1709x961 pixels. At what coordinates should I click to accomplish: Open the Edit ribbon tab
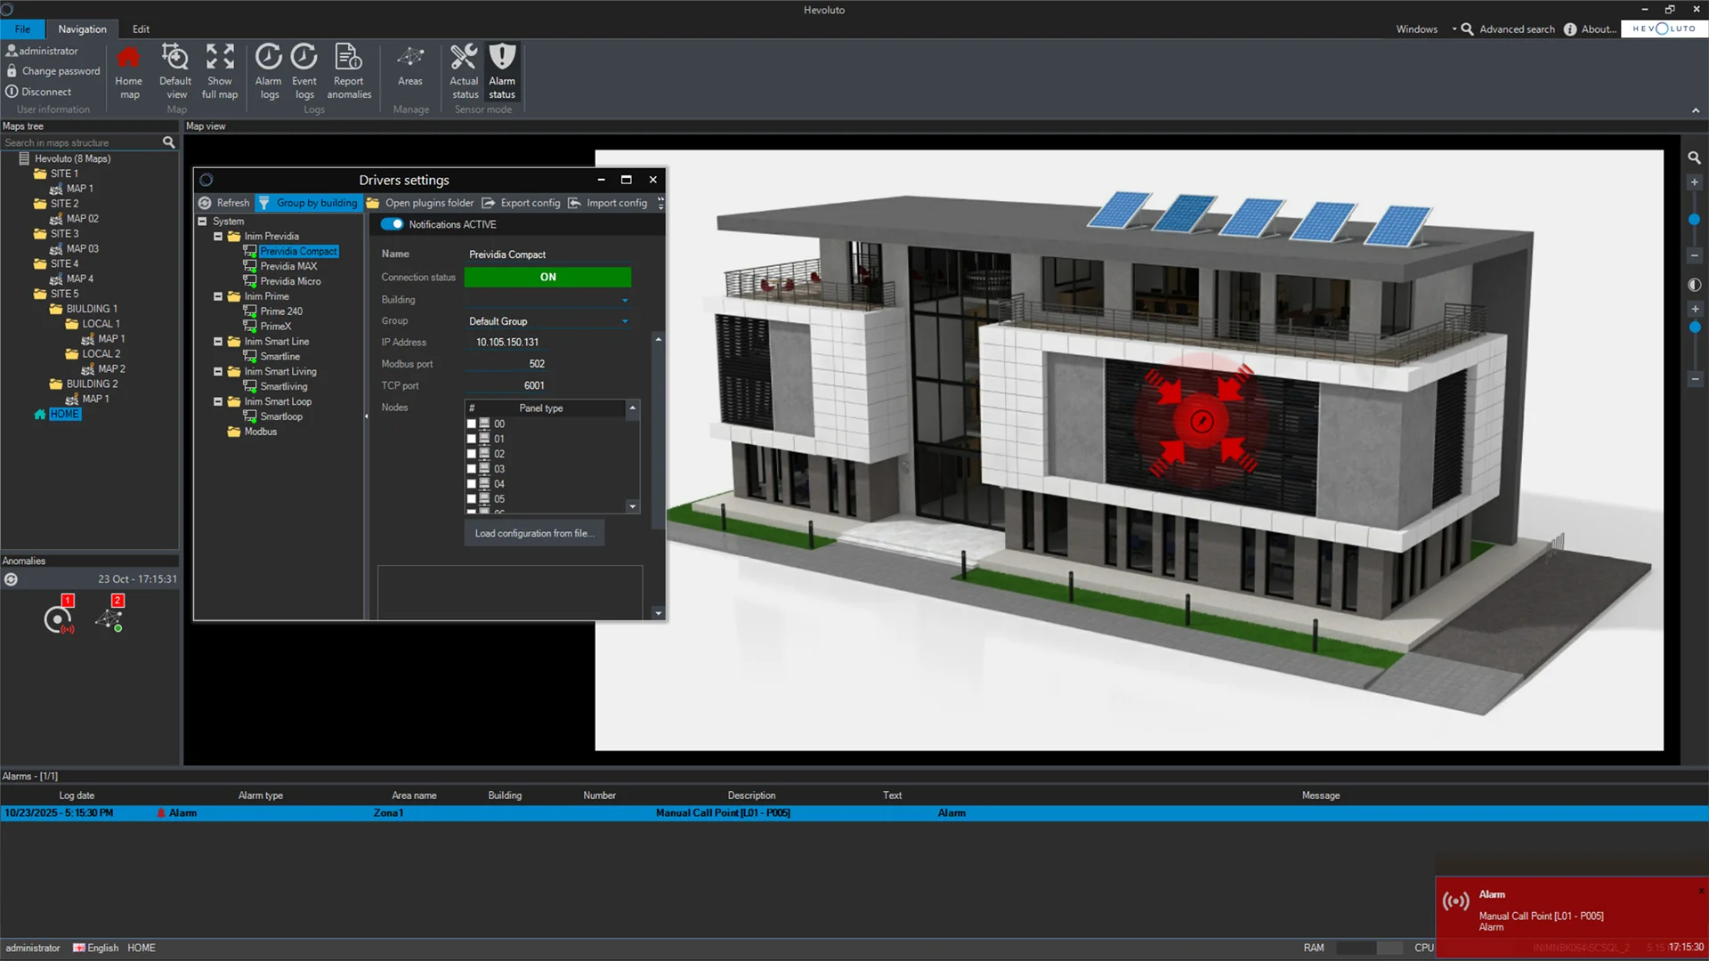(141, 28)
